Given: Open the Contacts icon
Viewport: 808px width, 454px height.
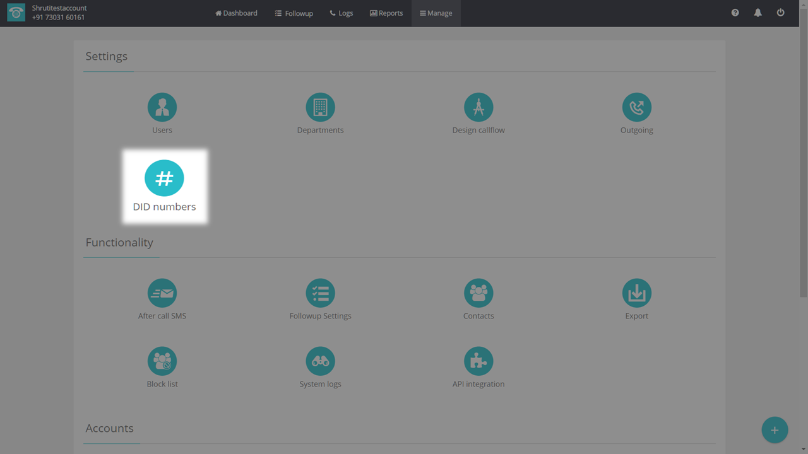Looking at the screenshot, I should (478, 293).
